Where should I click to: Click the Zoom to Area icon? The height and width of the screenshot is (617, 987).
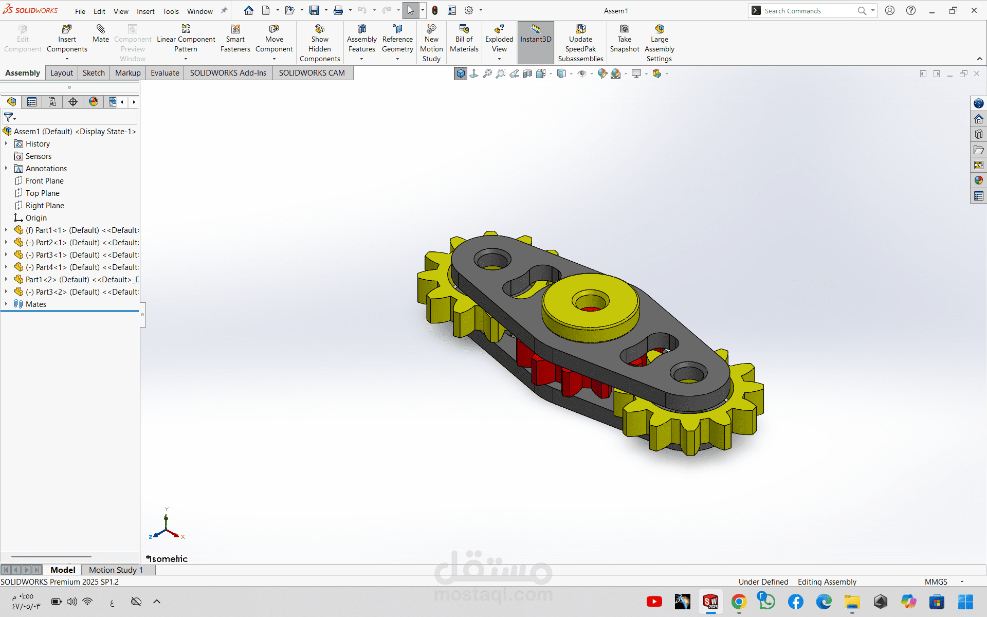pos(501,74)
